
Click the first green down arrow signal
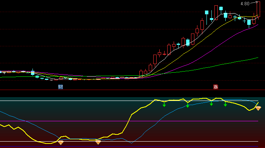tap(164, 105)
